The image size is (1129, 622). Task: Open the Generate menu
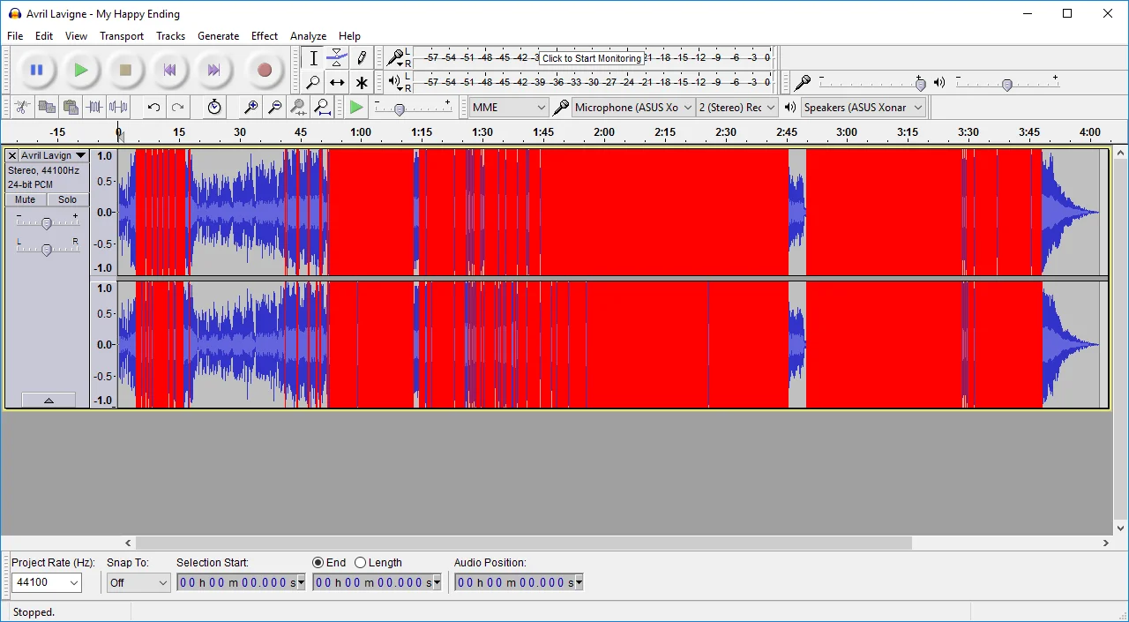[x=218, y=36]
